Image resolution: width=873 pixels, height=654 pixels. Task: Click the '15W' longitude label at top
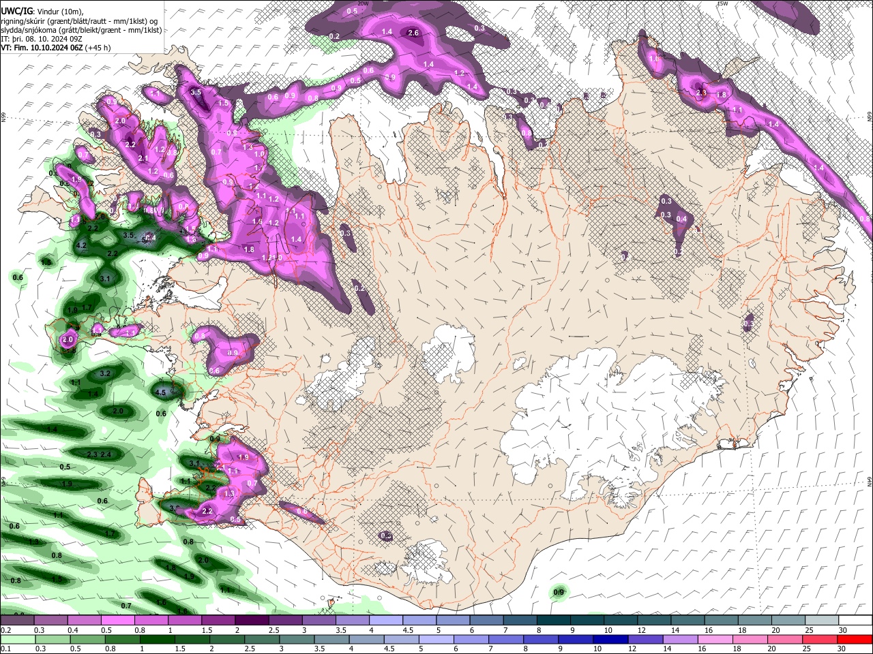click(723, 3)
